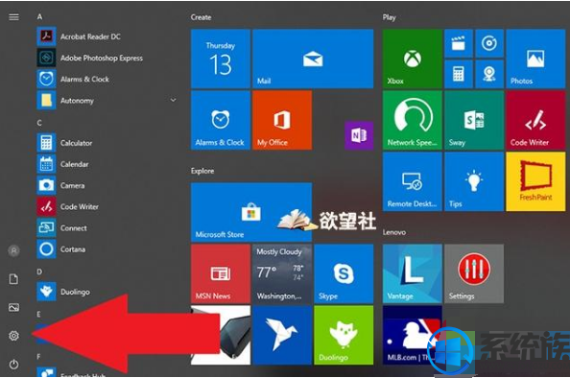The height and width of the screenshot is (378, 570).
Task: Open the weather tile for Washington
Action: pyautogui.click(x=282, y=273)
